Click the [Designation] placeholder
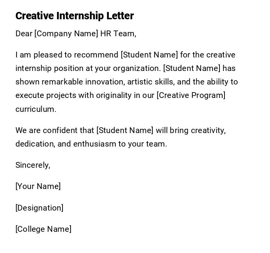This screenshot has height=253, width=270. click(x=39, y=208)
